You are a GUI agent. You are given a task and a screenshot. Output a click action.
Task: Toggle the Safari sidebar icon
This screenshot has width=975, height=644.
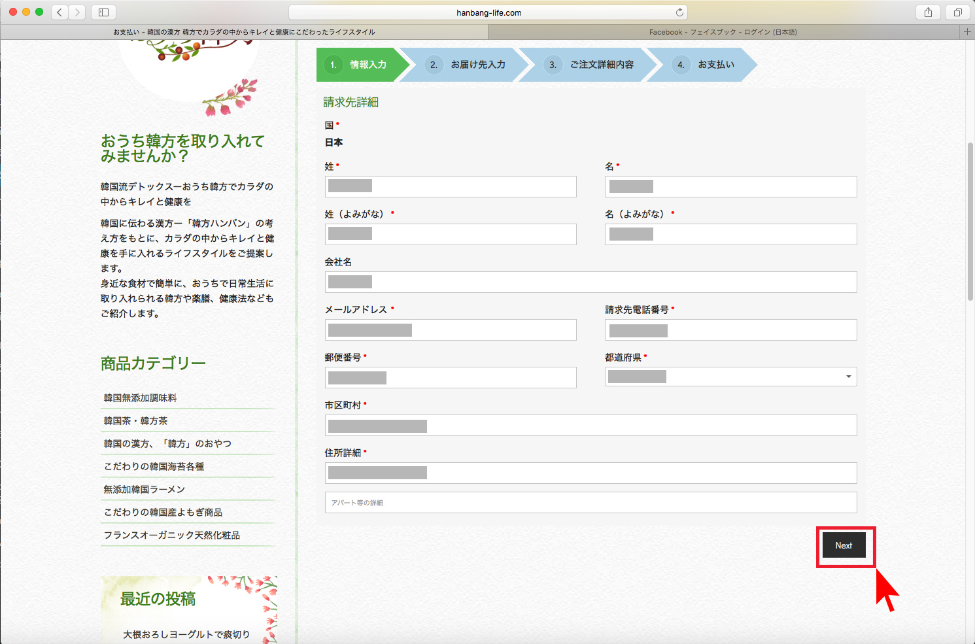pos(103,12)
